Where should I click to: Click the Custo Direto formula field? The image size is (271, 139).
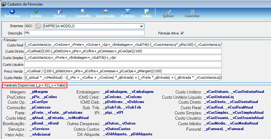coord(123,51)
